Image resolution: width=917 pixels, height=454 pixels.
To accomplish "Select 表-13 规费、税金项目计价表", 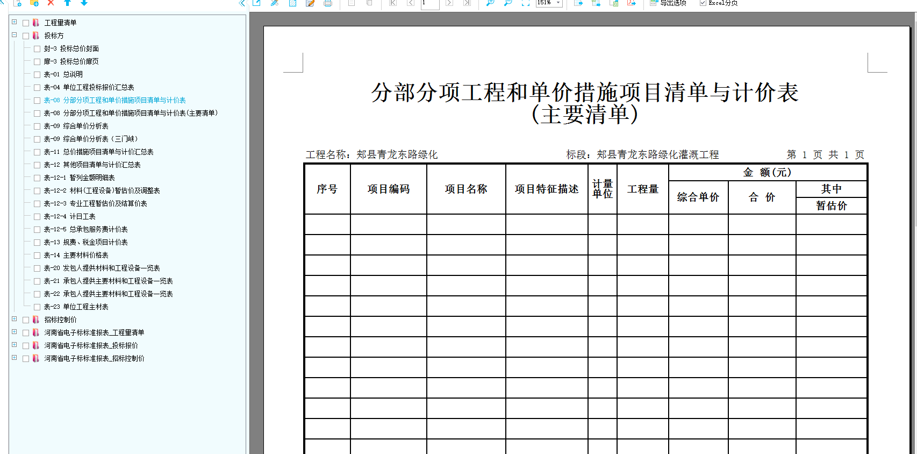I will coord(85,243).
